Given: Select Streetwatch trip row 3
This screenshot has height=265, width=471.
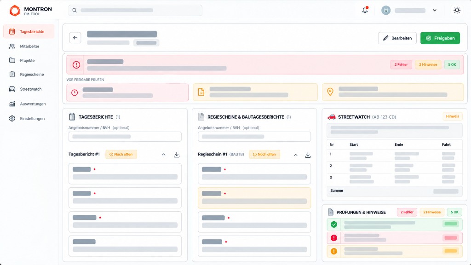Looking at the screenshot, I should point(394,179).
